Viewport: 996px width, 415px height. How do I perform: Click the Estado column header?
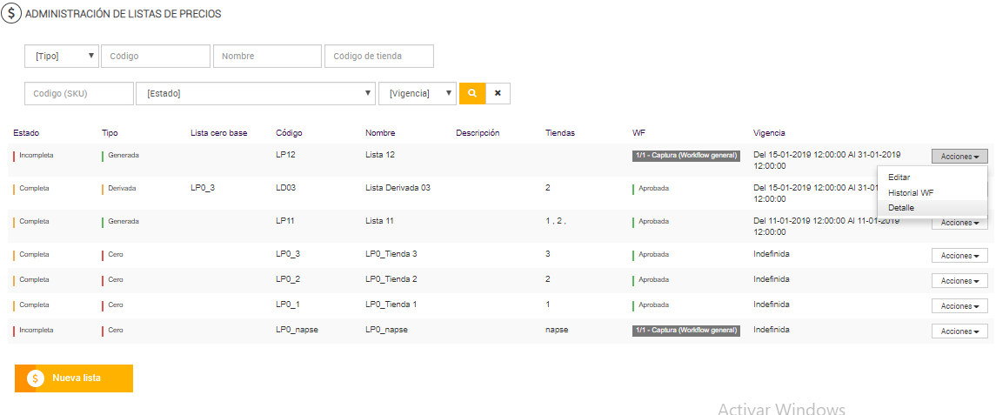tap(26, 133)
